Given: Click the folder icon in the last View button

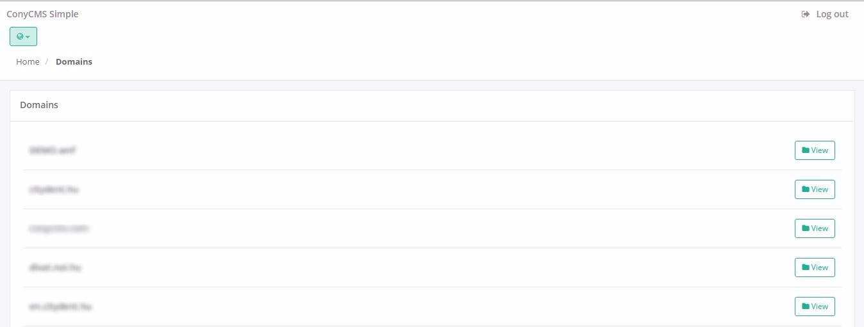Looking at the screenshot, I should point(806,307).
